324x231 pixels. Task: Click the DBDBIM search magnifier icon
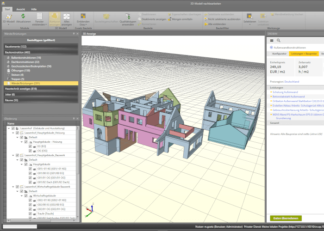point(279,41)
